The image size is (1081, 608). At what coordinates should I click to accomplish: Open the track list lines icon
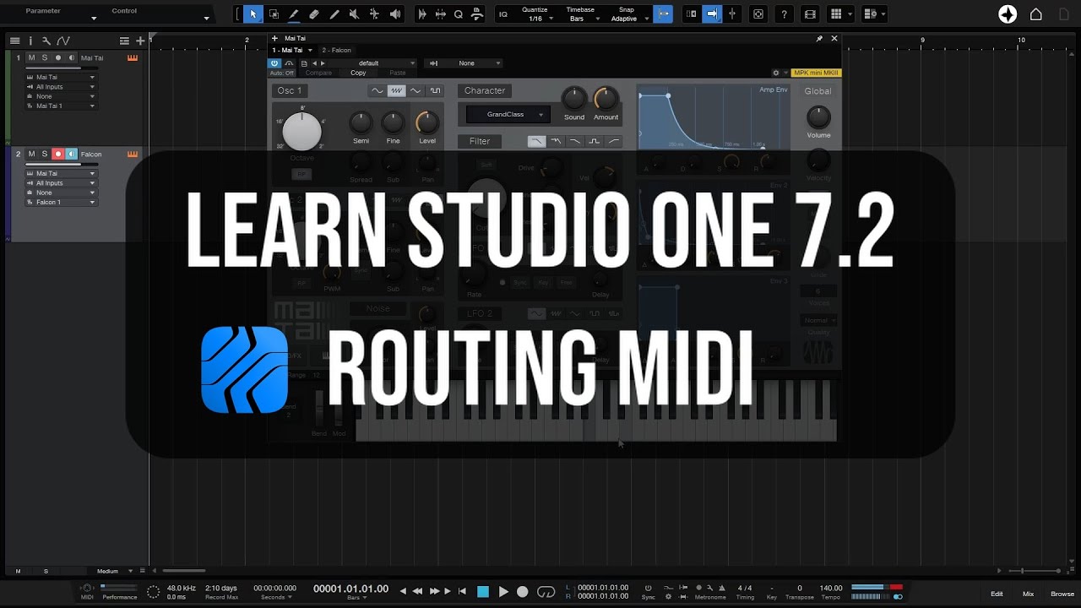14,41
